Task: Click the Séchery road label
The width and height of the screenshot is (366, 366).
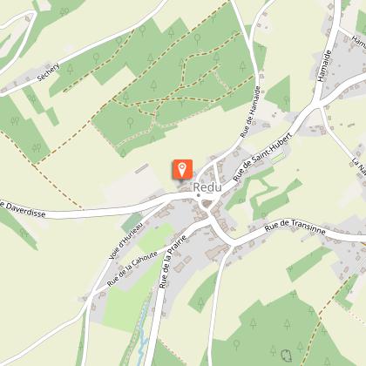Action: (49, 72)
